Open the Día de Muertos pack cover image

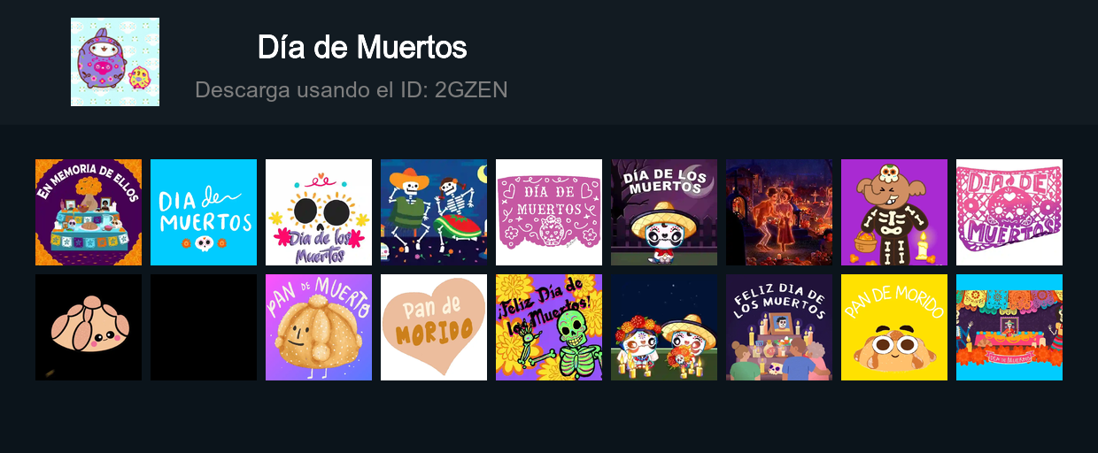pos(115,62)
